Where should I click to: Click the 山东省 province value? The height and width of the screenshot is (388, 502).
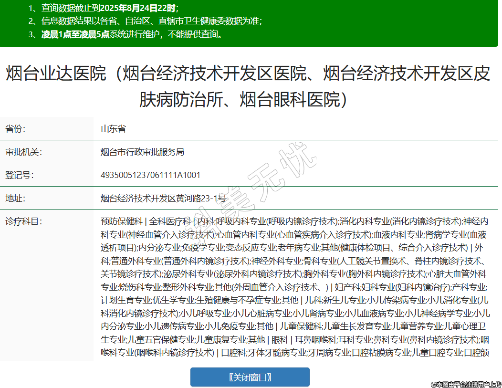[113, 129]
